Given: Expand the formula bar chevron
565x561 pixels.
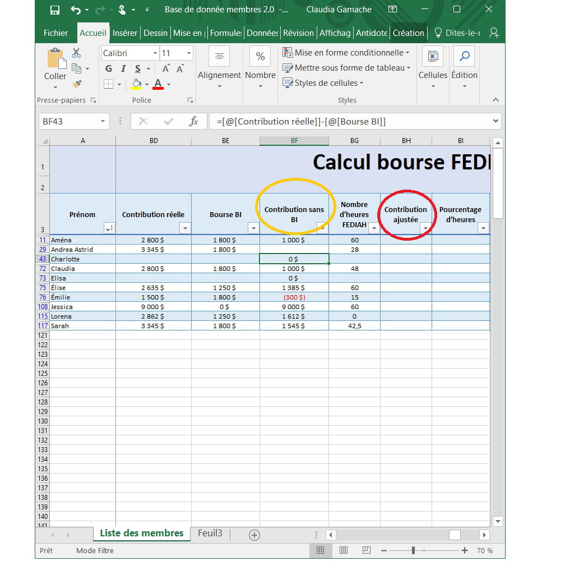Looking at the screenshot, I should pos(496,122).
